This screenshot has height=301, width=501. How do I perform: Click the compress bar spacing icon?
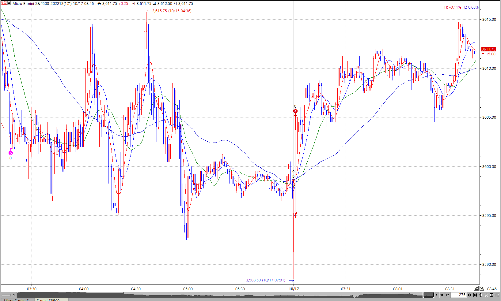click(475, 295)
